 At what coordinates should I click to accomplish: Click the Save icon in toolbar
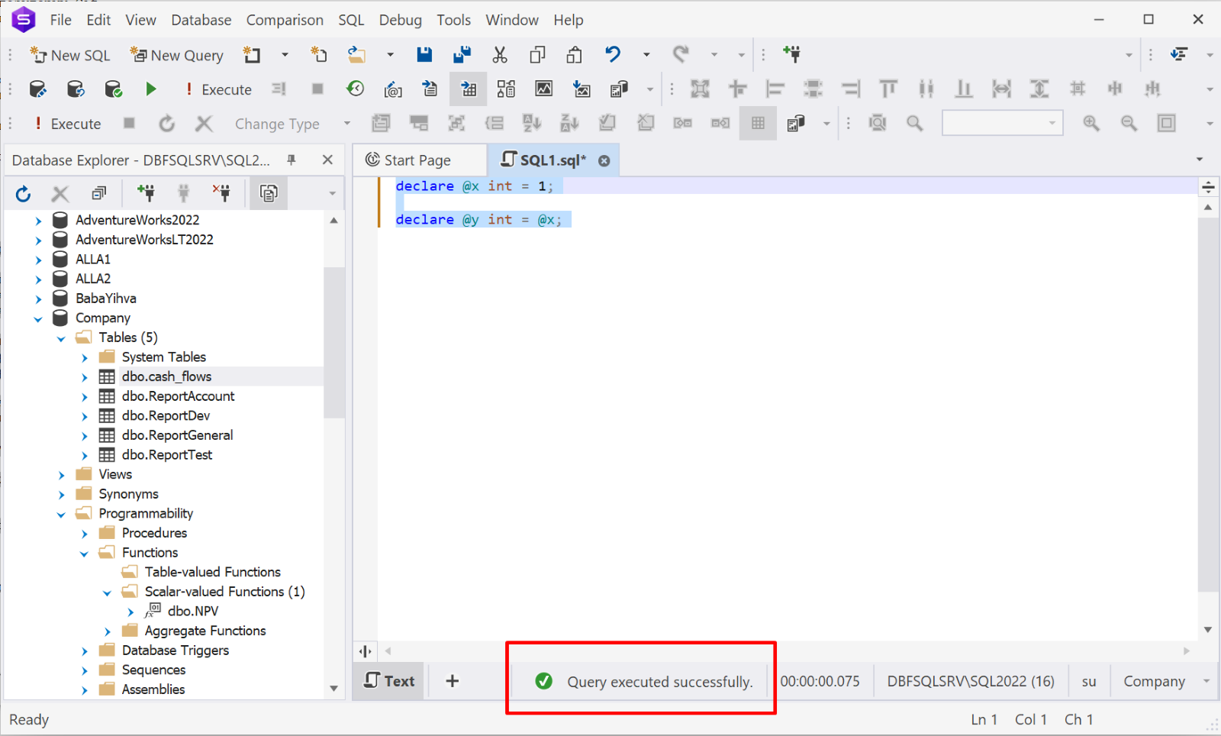click(424, 54)
